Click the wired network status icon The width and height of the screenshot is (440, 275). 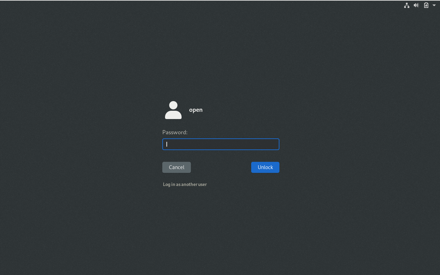[407, 5]
